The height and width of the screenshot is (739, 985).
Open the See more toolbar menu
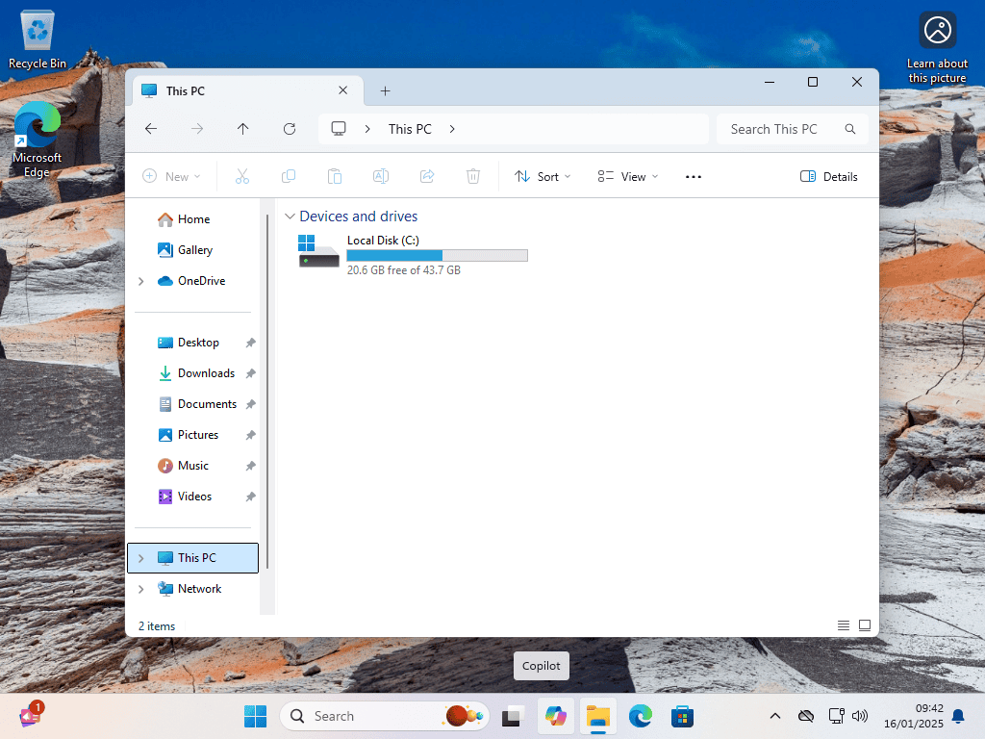(694, 176)
